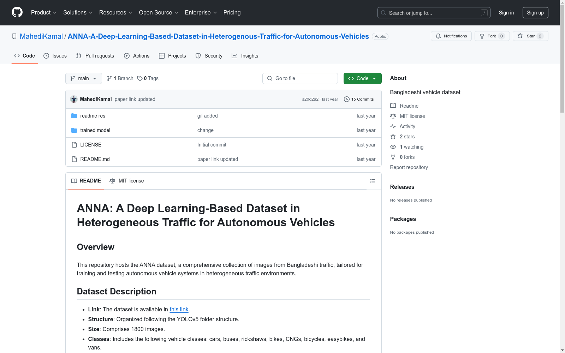Click the notifications bell icon

point(438,36)
